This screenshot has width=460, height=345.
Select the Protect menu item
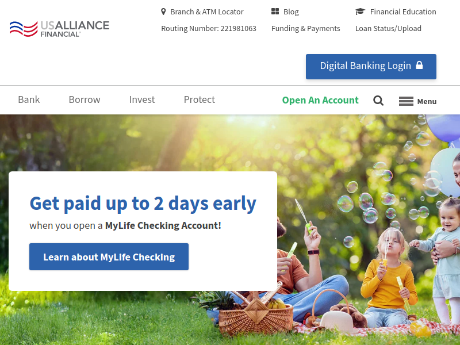(199, 99)
